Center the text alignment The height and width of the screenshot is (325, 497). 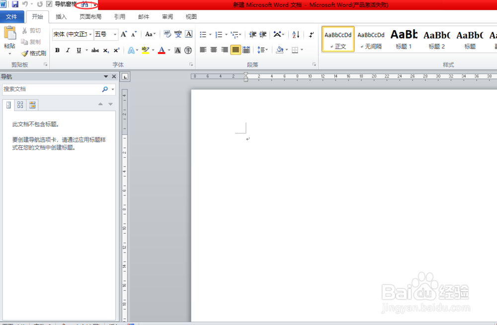click(214, 50)
